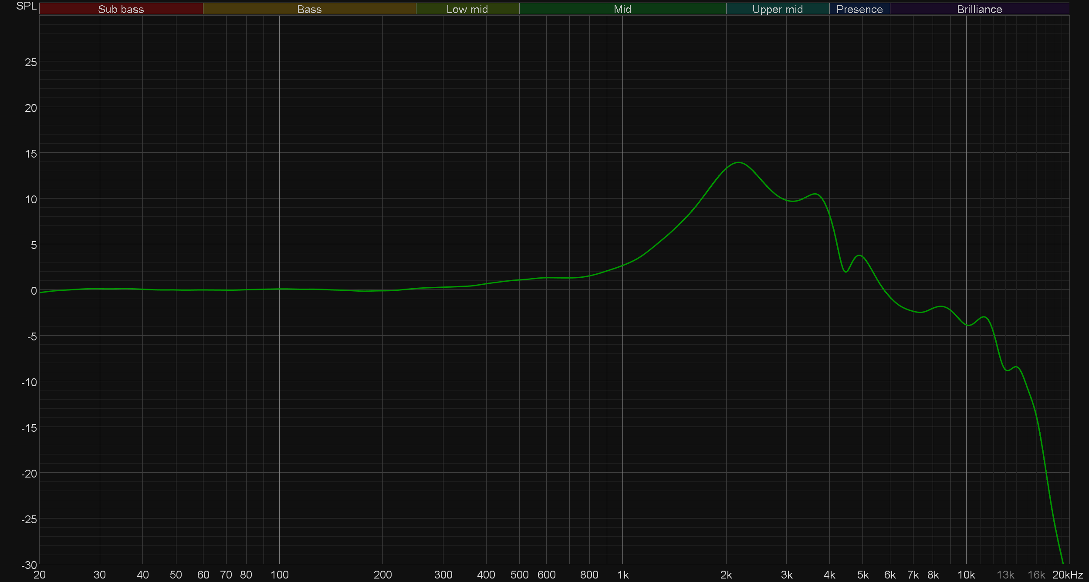This screenshot has width=1089, height=582.
Task: Click the 10k frequency axis label
Action: 966,575
